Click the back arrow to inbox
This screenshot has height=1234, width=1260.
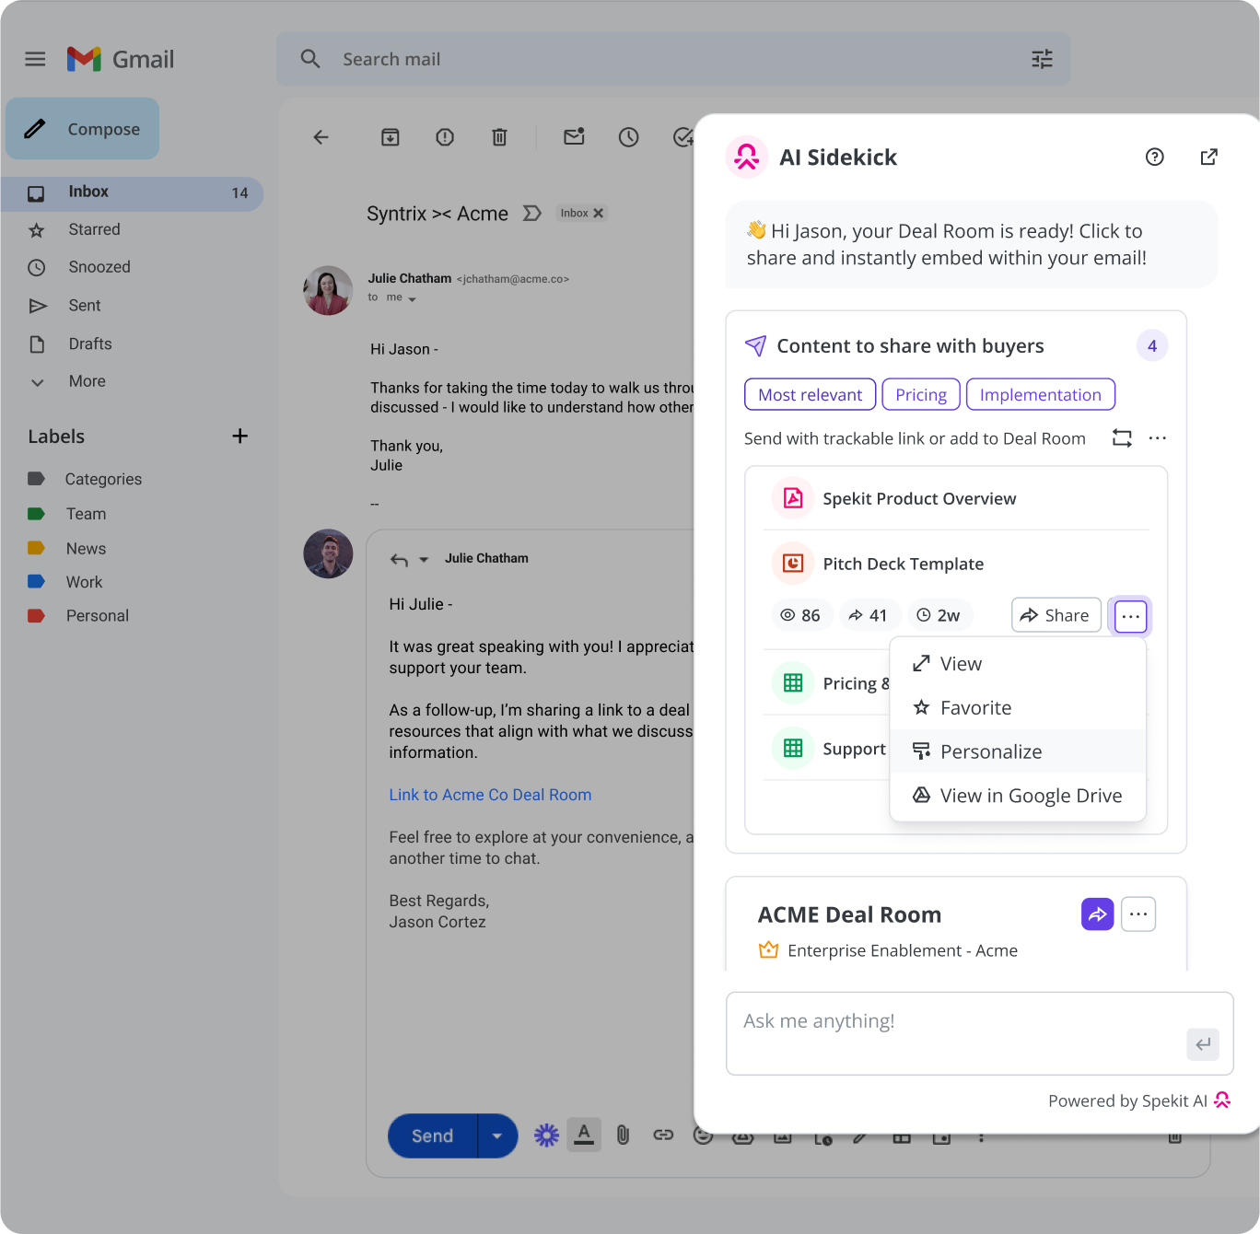click(321, 137)
